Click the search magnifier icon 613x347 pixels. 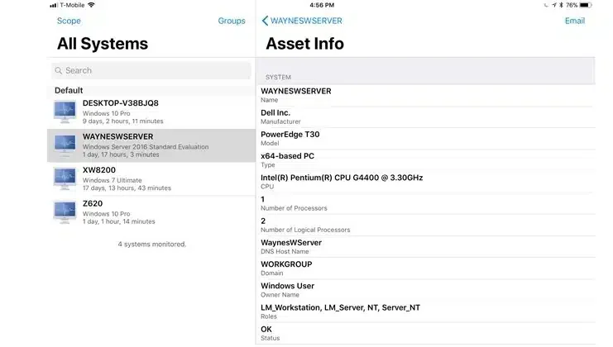tap(59, 71)
